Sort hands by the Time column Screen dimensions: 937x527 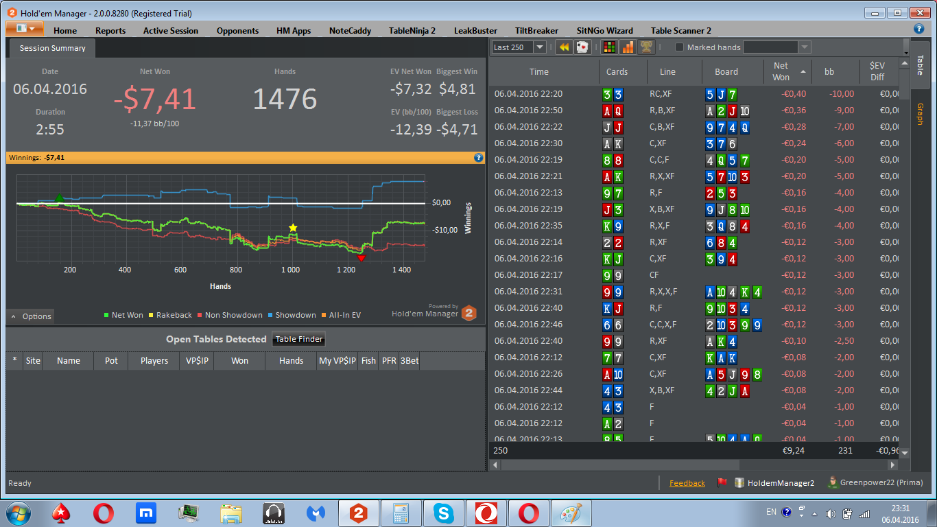(539, 71)
